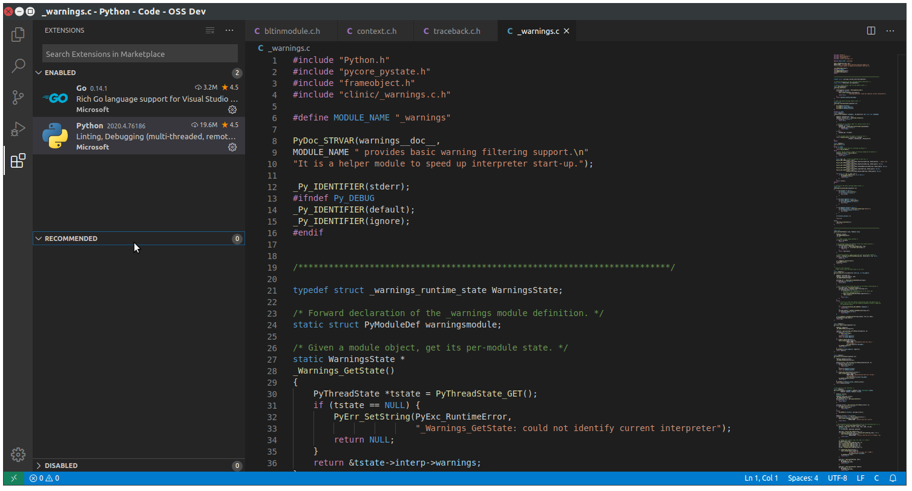Click the #endif line
Viewport: 912px width, 491px height.
(x=308, y=233)
